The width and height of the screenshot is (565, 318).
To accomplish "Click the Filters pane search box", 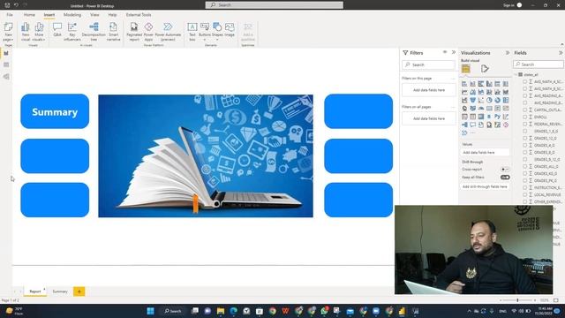I will pos(428,64).
